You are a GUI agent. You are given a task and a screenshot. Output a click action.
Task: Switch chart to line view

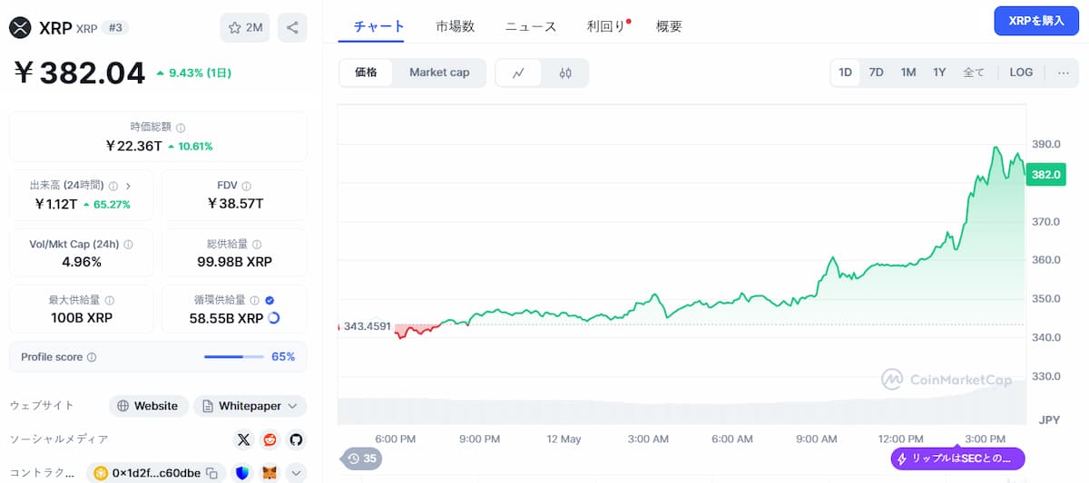click(518, 73)
